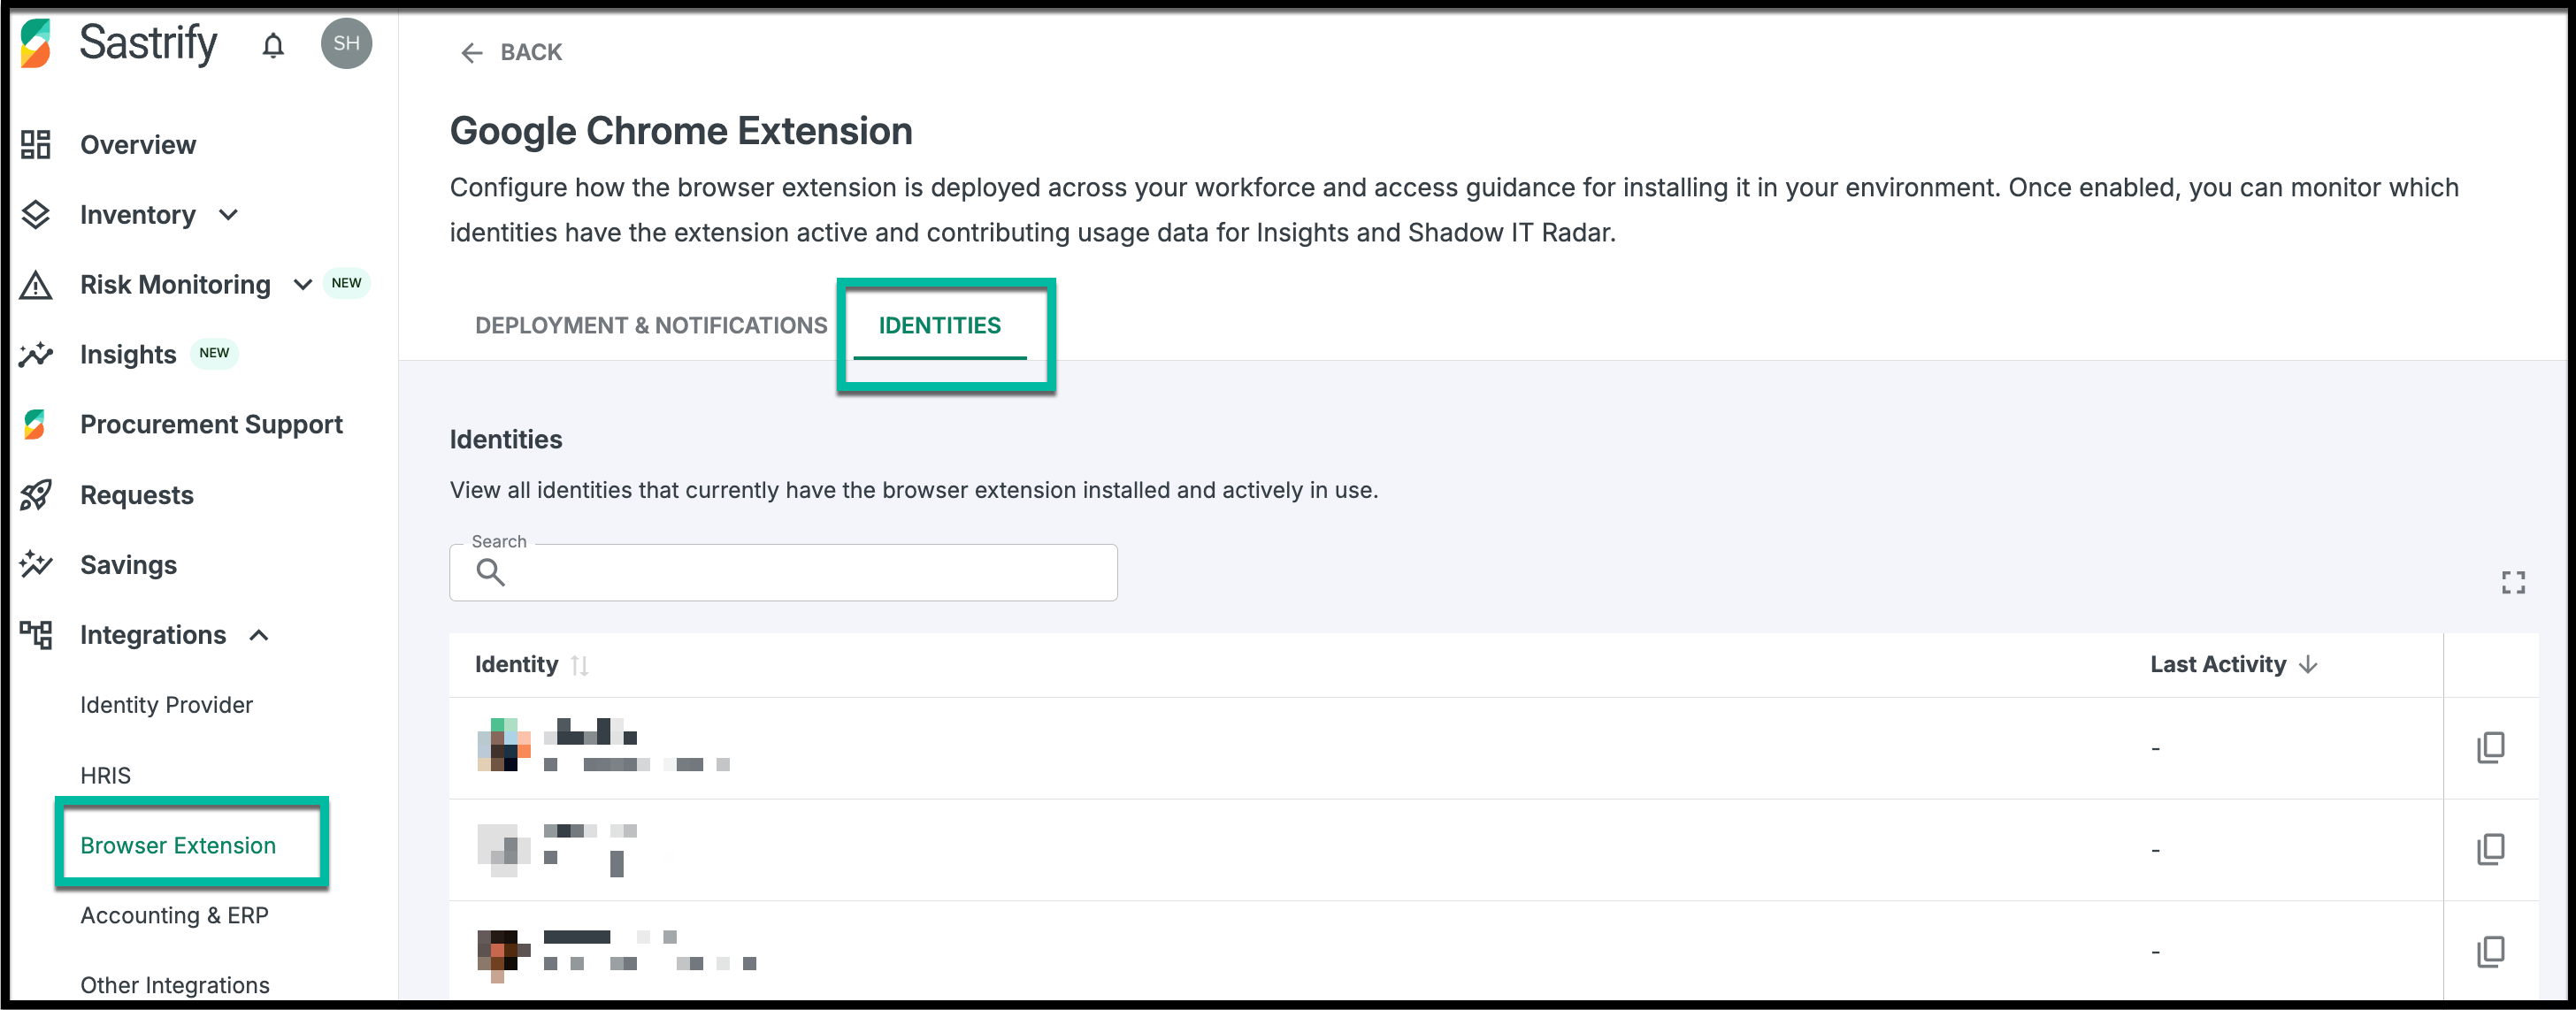Focus the identities Search field
2576x1010 pixels.
pyautogui.click(x=800, y=573)
